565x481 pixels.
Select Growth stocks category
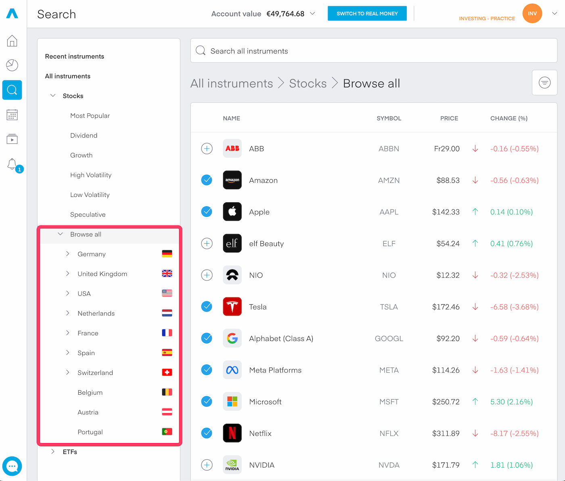point(81,155)
